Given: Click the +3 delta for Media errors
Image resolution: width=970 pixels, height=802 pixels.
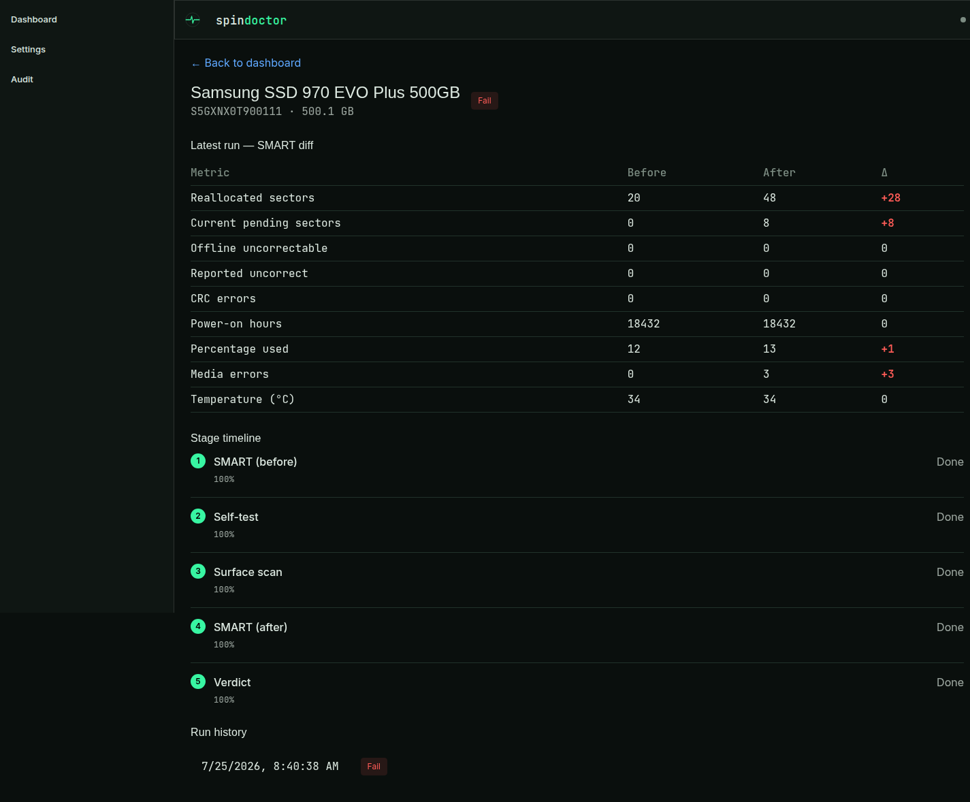Looking at the screenshot, I should click(888, 374).
